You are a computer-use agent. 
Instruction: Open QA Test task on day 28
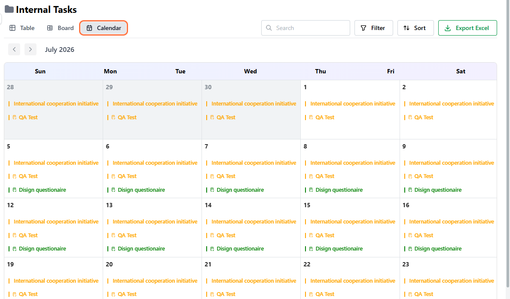[28, 117]
